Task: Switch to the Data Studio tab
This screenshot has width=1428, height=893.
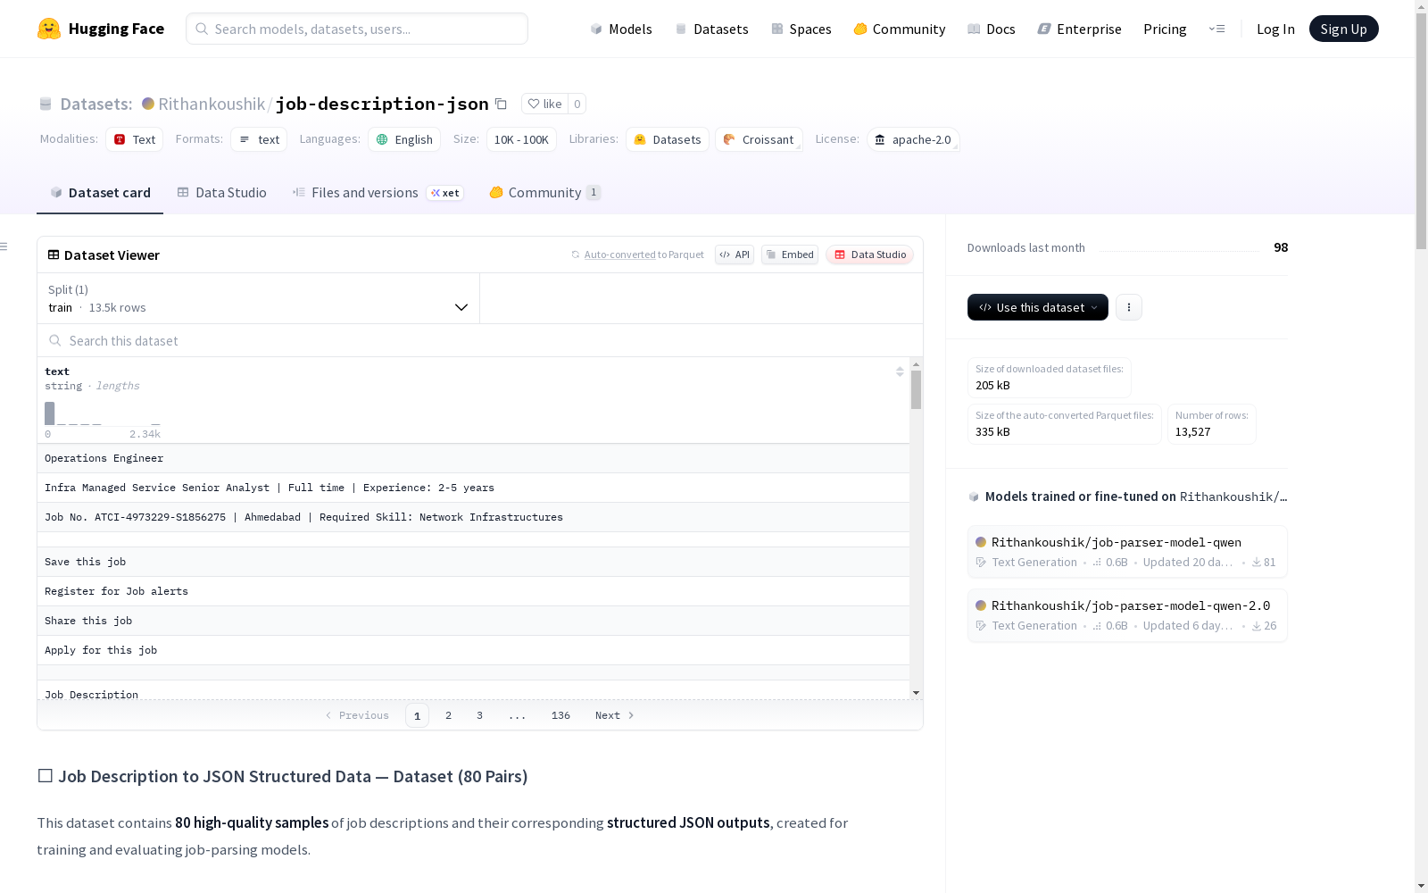Action: tap(221, 193)
